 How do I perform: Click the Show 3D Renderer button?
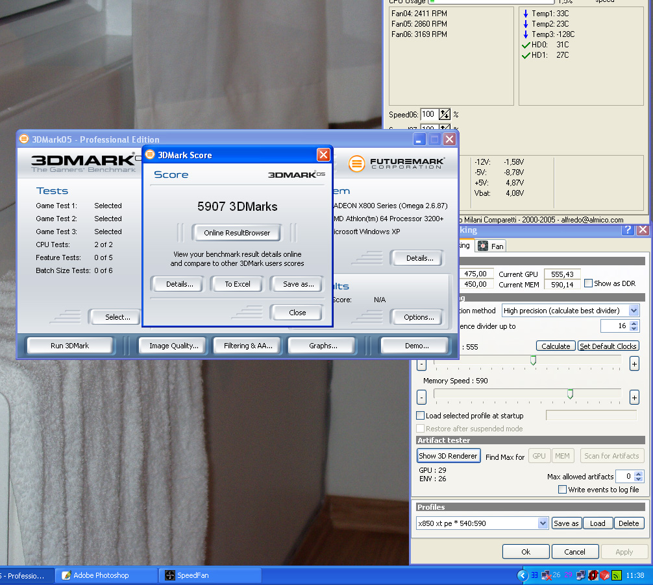point(449,456)
